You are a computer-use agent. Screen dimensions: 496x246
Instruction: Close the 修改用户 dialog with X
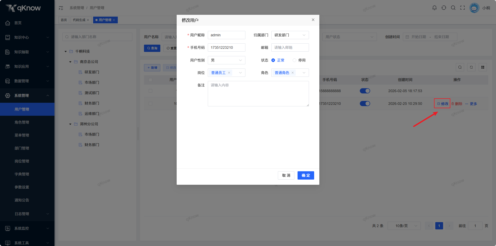pyautogui.click(x=313, y=20)
